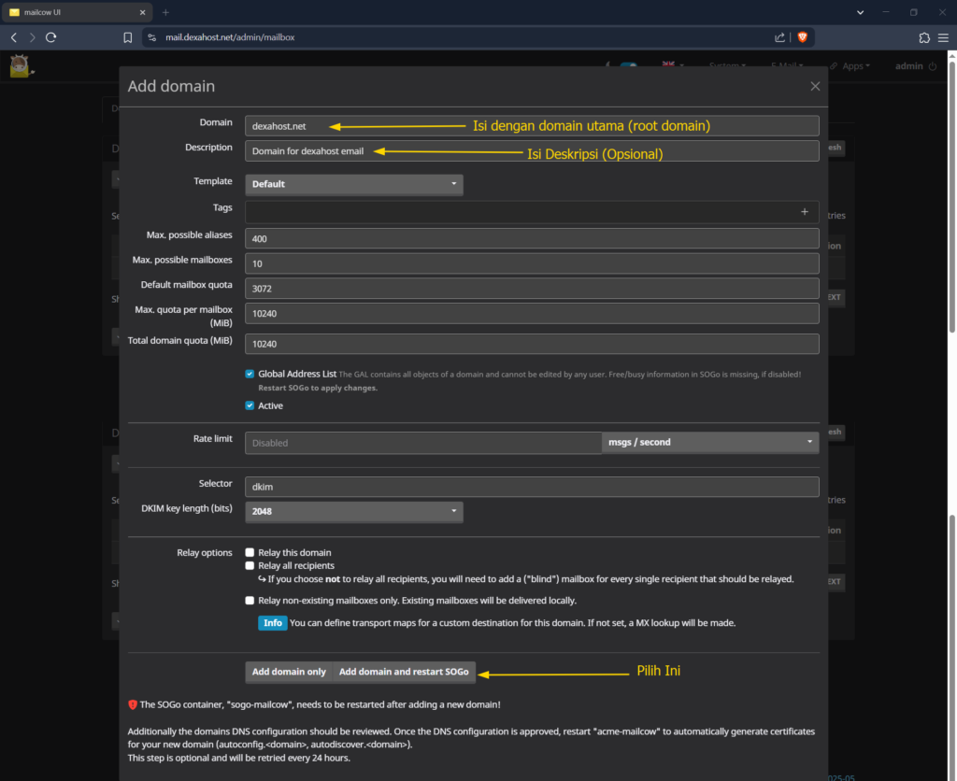Viewport: 957px width, 781px height.
Task: Select the mailcow UI tab
Action: 77,12
